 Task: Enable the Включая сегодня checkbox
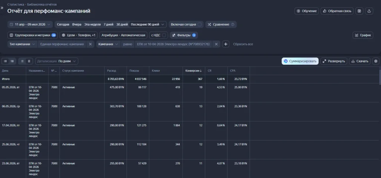point(199,25)
